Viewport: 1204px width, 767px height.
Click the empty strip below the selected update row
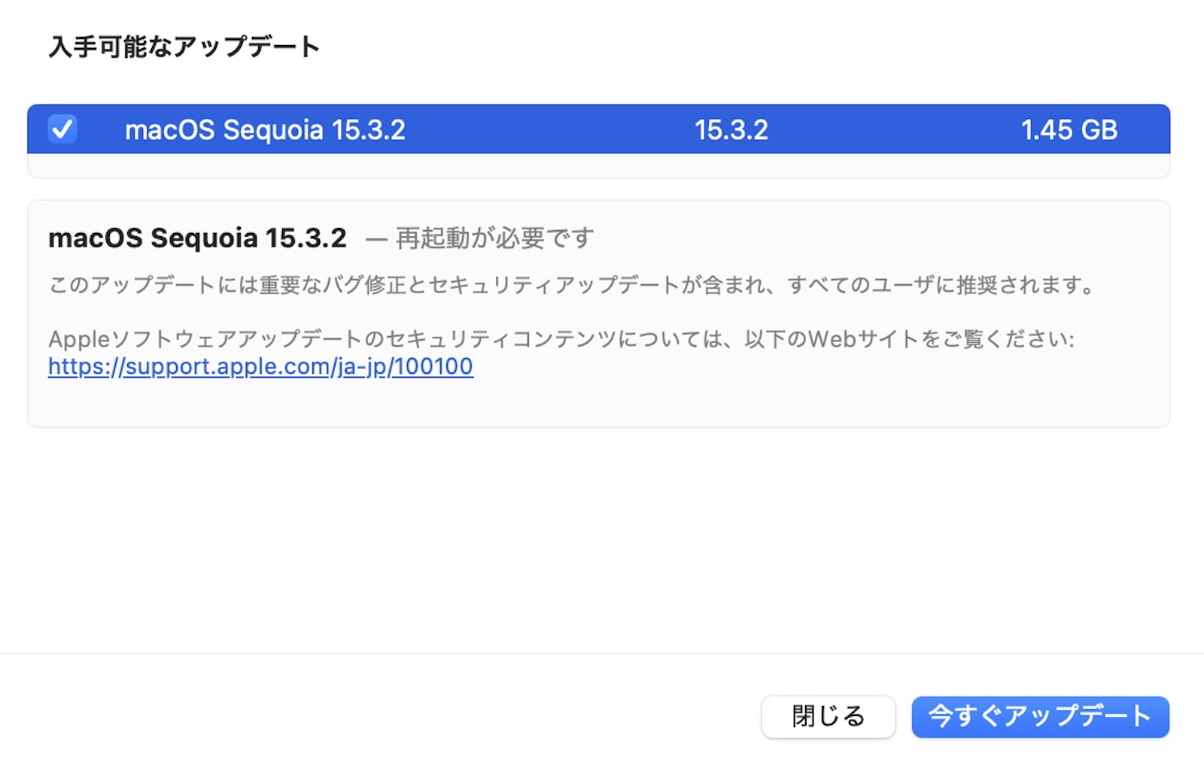pos(598,165)
